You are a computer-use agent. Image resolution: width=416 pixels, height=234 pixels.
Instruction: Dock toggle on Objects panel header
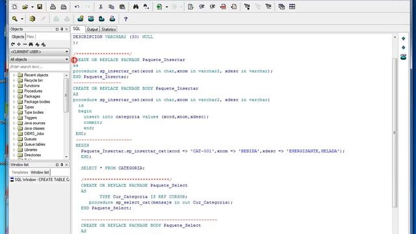pos(57,29)
